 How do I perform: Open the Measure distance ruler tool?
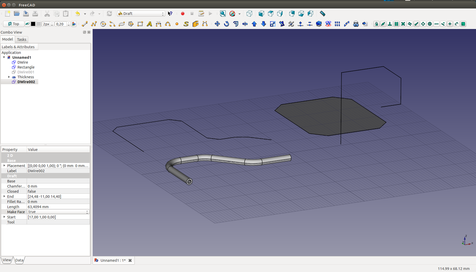[322, 14]
